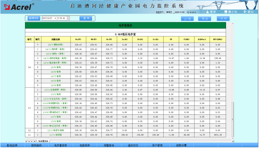
Task: Go to first sheet using navigation arrow
Action: tap(26, 142)
